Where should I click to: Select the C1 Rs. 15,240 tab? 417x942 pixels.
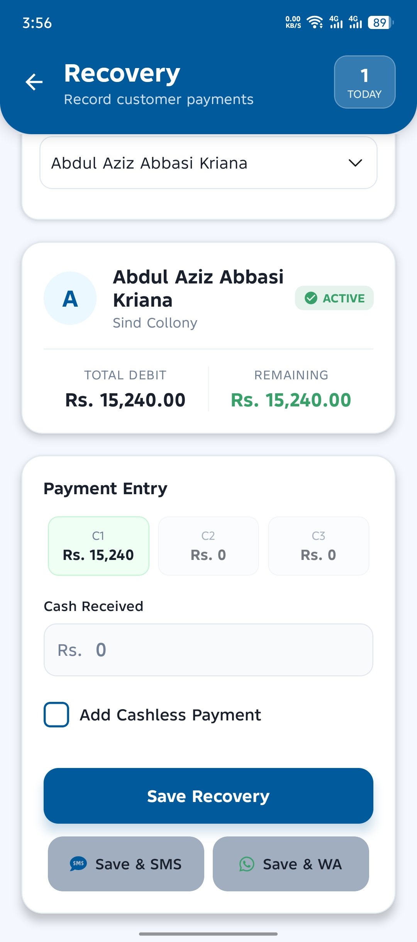pos(98,546)
